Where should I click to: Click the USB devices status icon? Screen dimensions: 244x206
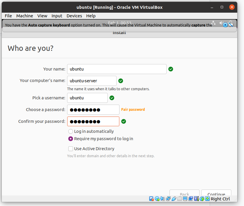click(x=174, y=199)
